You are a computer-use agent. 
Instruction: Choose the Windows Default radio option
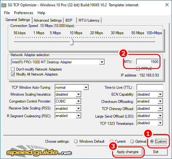76,141
